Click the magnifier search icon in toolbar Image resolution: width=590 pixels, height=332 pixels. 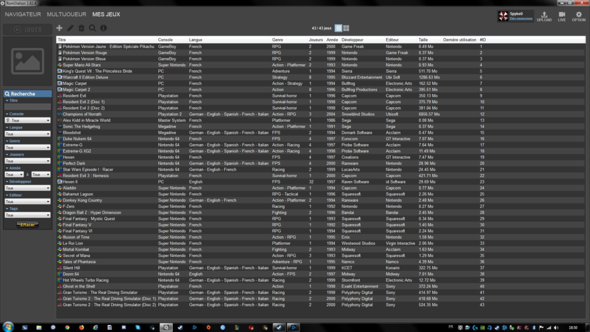tap(92, 28)
